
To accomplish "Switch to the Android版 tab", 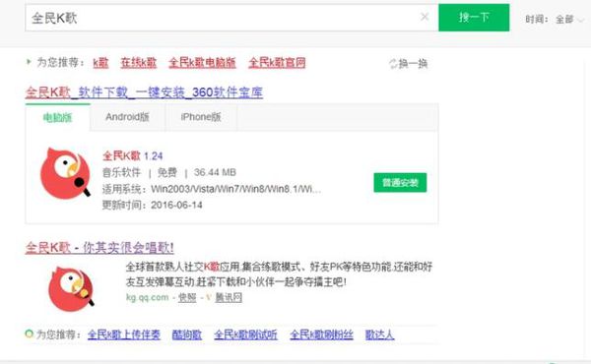I will [127, 117].
